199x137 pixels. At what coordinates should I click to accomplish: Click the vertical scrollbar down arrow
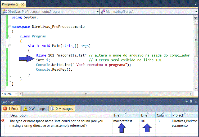tap(196, 89)
